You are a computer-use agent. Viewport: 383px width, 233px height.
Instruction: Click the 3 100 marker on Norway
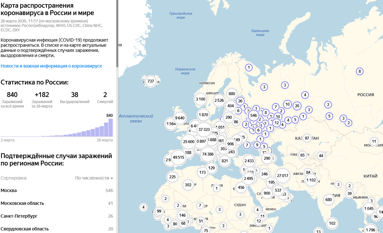[x=200, y=99]
